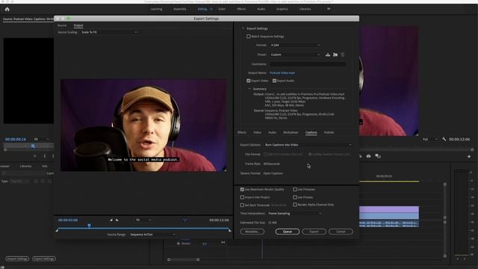Click the Out point handle of the preview bar
This screenshot has height=269, width=478.
click(x=230, y=230)
